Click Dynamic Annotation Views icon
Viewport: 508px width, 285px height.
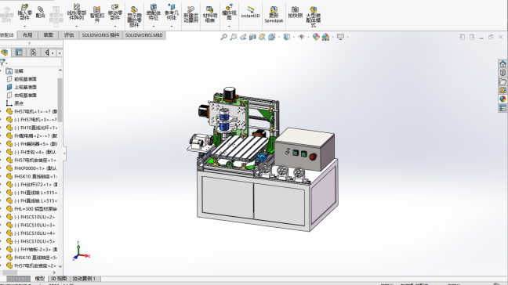point(262,37)
